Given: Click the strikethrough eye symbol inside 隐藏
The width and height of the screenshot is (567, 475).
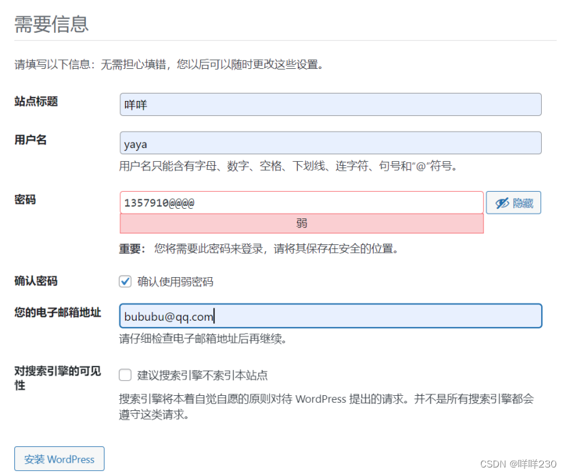Looking at the screenshot, I should click(x=502, y=202).
